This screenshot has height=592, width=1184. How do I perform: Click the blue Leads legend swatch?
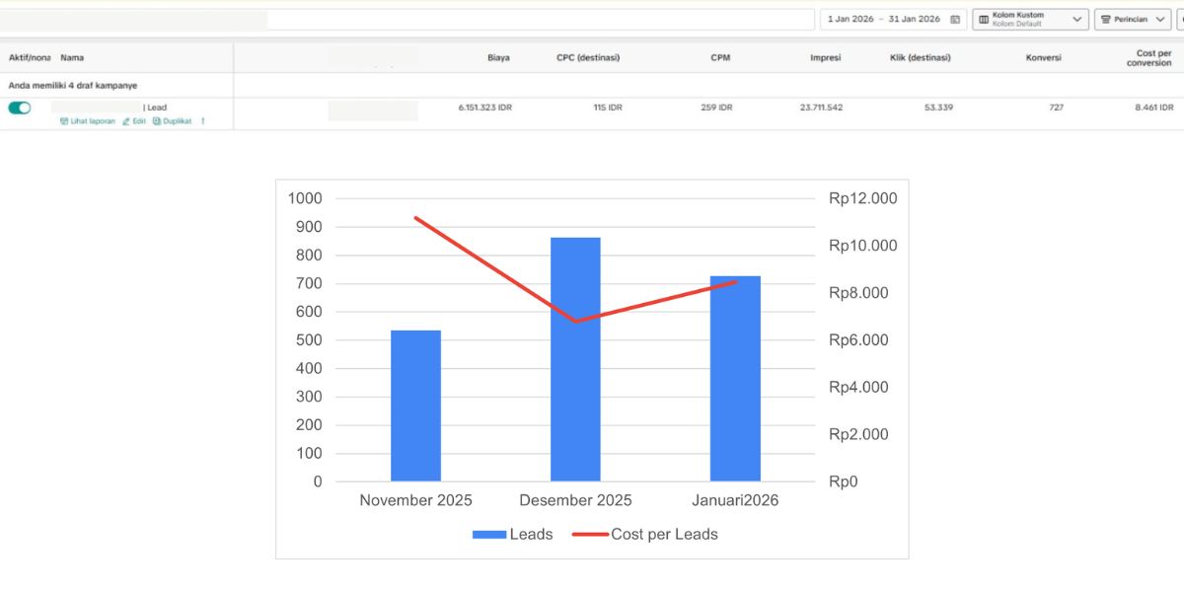pyautogui.click(x=488, y=535)
